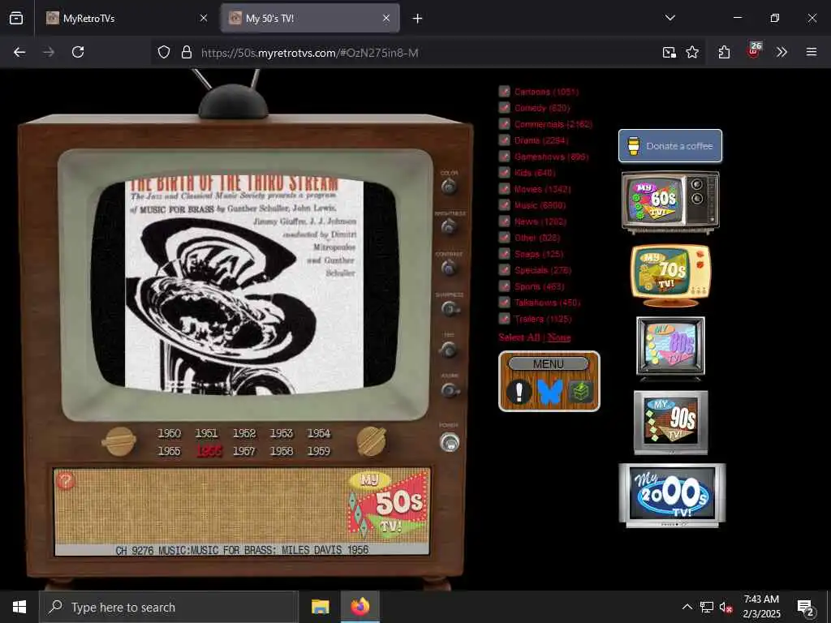Open the Extensions puzzle icon
Image resolution: width=831 pixels, height=623 pixels.
tap(724, 52)
